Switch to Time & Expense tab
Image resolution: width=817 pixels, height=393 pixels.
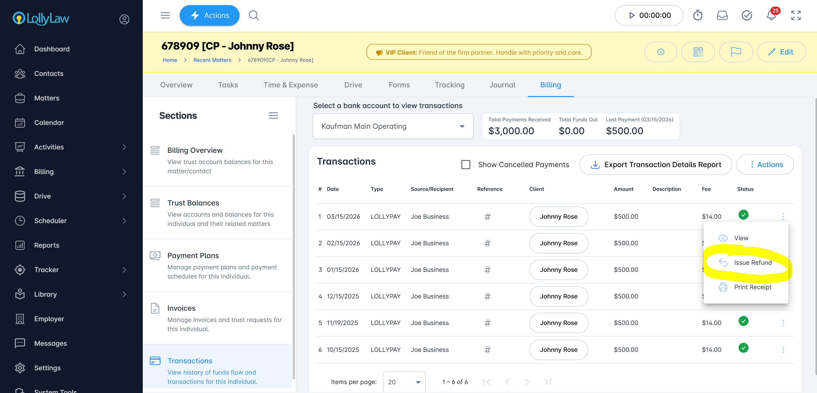[291, 85]
